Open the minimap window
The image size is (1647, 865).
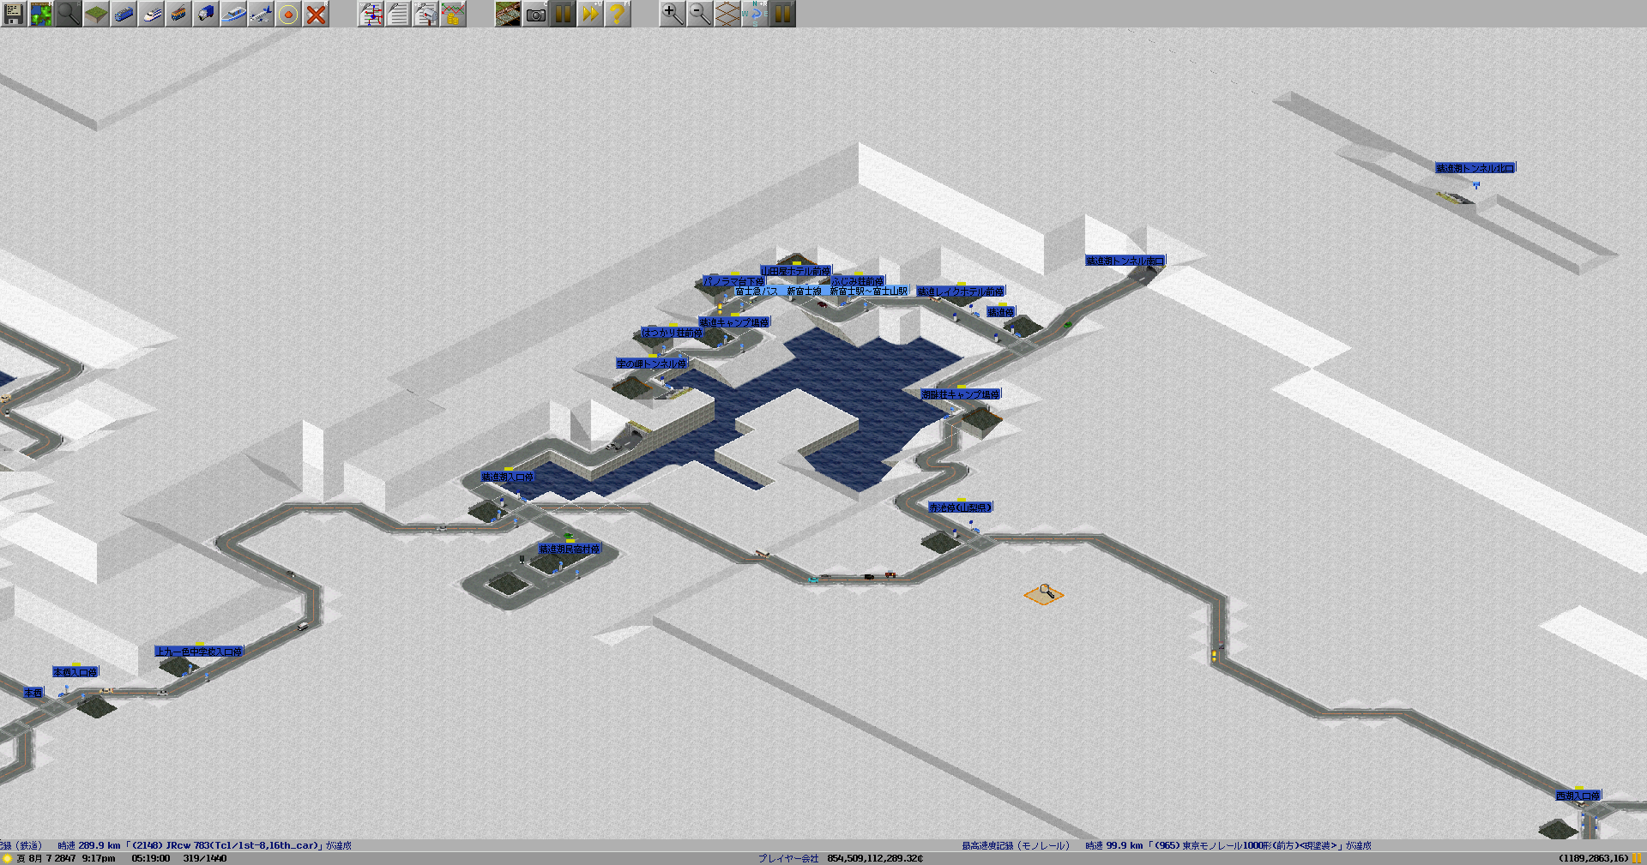point(41,14)
